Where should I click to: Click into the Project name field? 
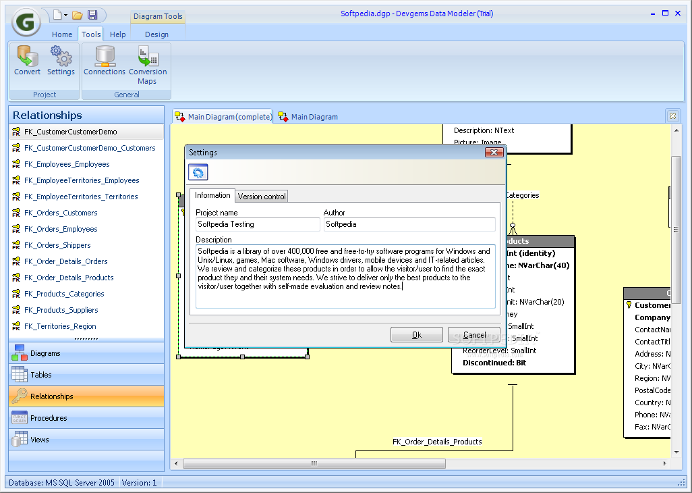pyautogui.click(x=258, y=224)
